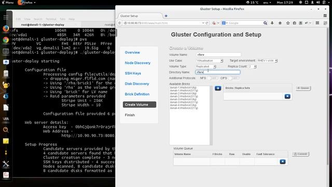Open Firefox downloads arrow icon
Screen dimensions: 332x187
click(x=272, y=23)
